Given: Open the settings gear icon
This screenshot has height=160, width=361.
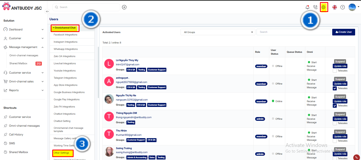Looking at the screenshot, I should (x=324, y=7).
